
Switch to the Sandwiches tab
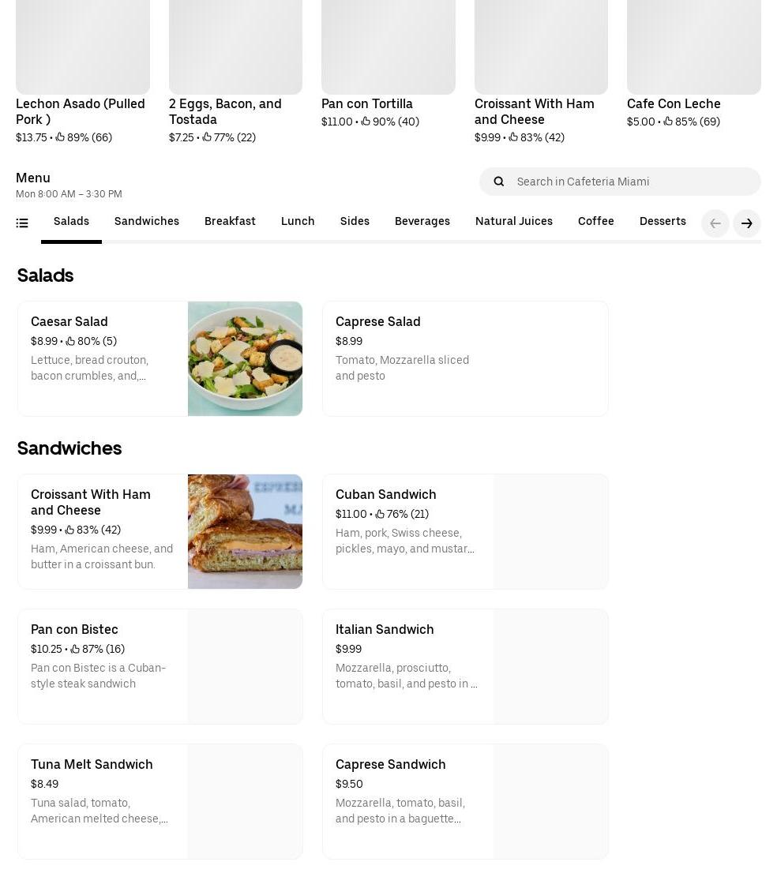[147, 221]
